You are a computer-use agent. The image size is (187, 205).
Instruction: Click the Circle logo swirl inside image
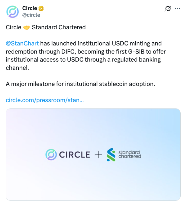coord(51,155)
